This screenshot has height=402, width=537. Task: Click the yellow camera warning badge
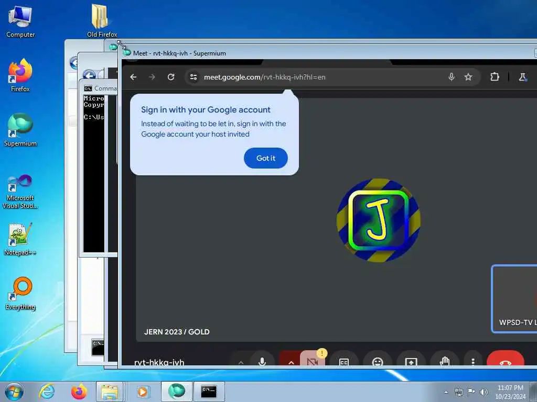(322, 353)
